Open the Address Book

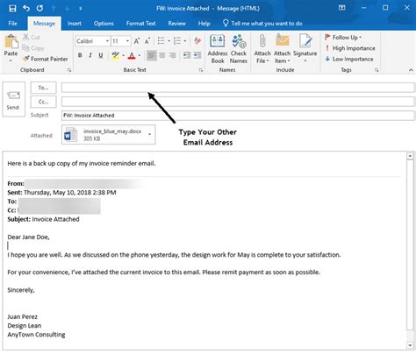[x=218, y=49]
